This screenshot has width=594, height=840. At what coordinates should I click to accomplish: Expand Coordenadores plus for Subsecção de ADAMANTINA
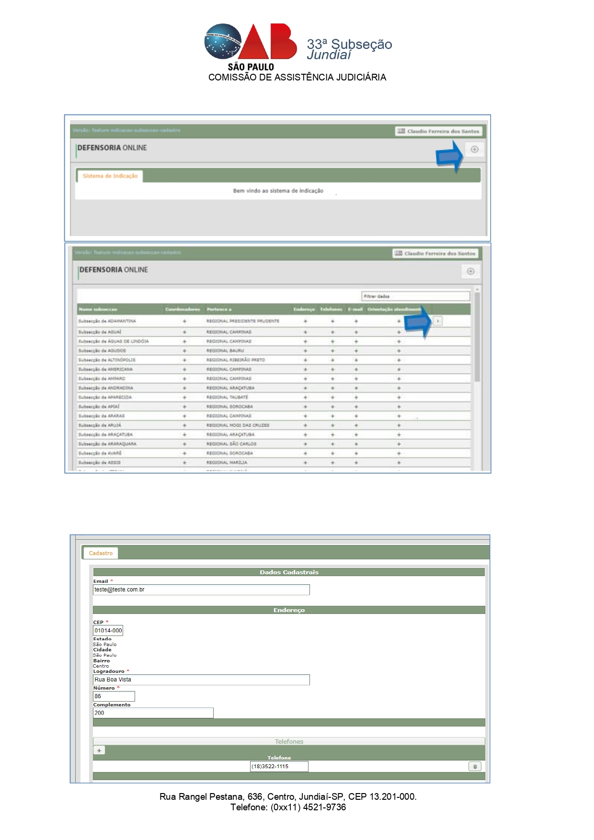tap(184, 321)
